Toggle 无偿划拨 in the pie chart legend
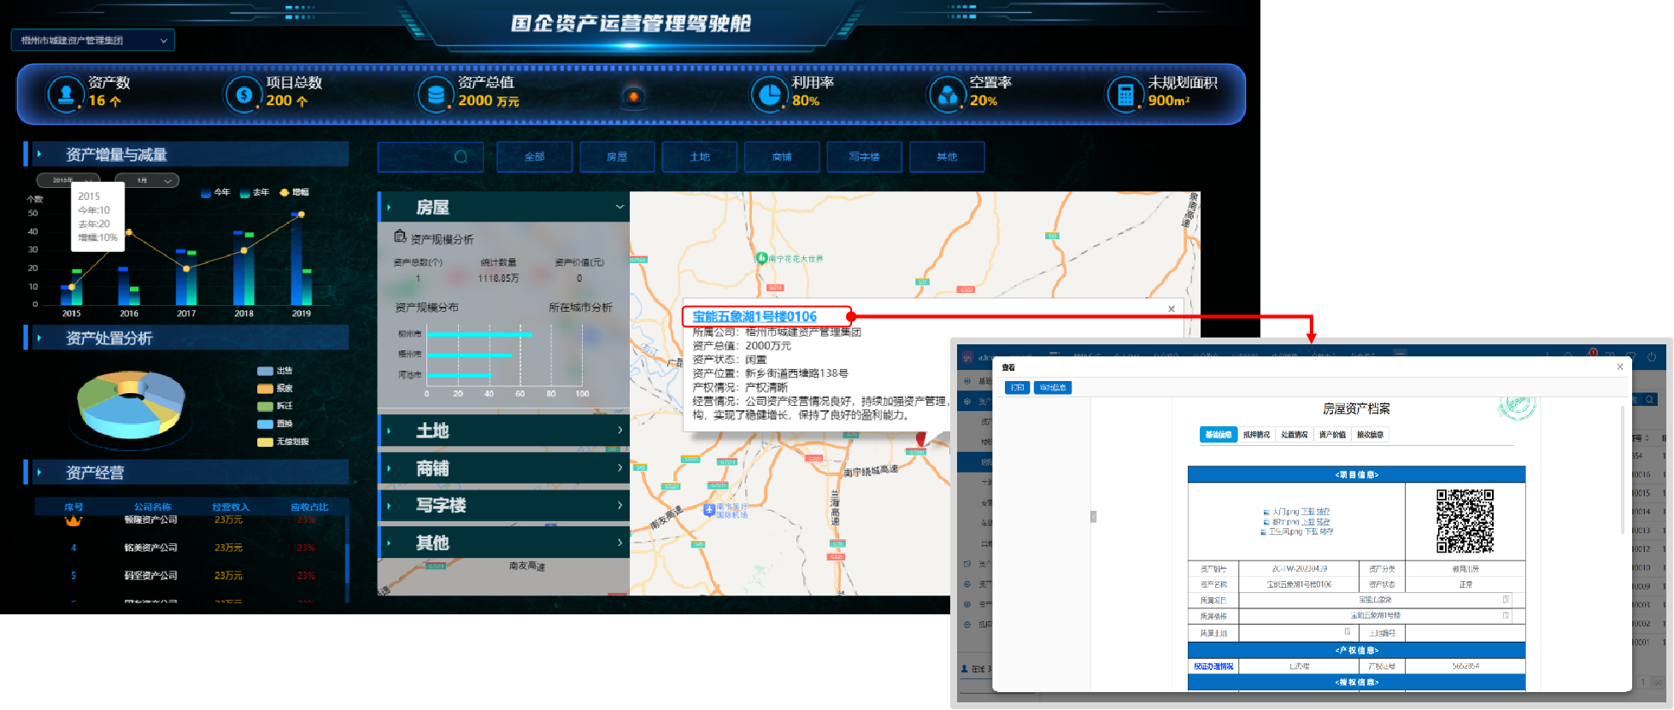This screenshot has width=1674, height=710. [283, 442]
